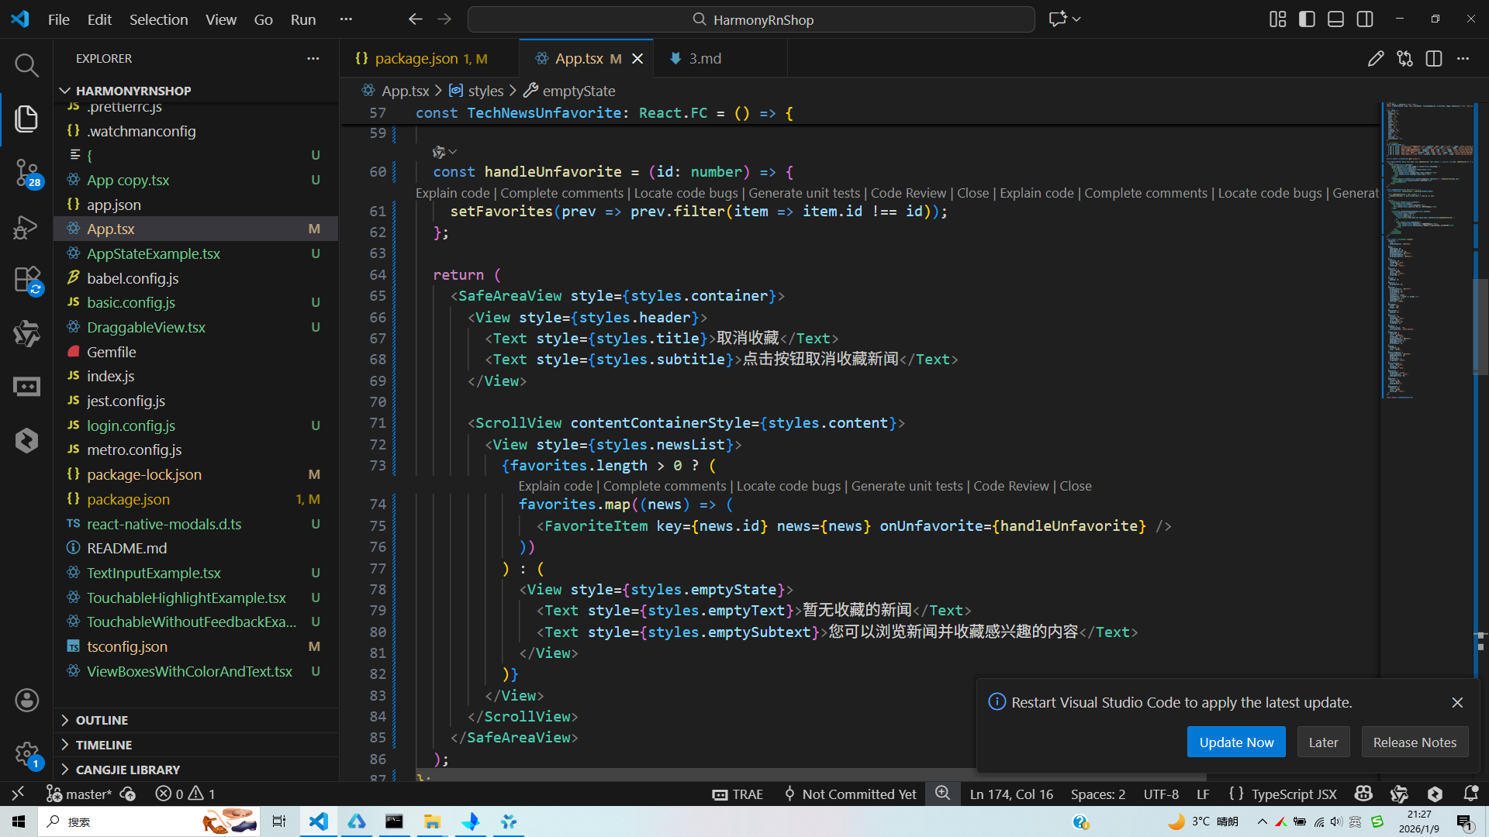Toggle the Primary Side Bar layout button

pyautogui.click(x=1307, y=19)
